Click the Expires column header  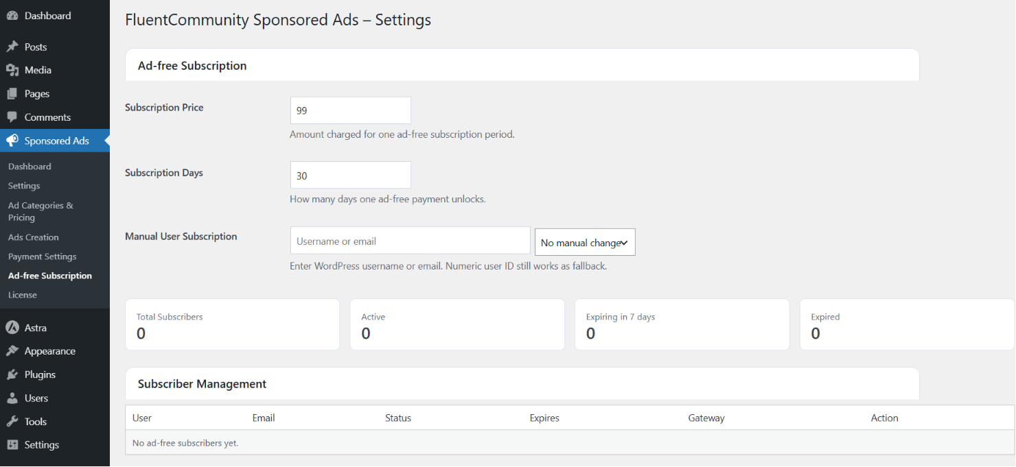[544, 418]
